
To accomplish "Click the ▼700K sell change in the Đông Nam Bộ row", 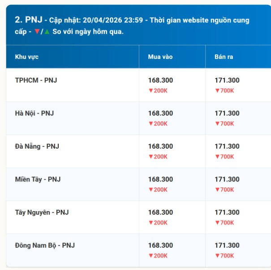I will (x=224, y=256).
